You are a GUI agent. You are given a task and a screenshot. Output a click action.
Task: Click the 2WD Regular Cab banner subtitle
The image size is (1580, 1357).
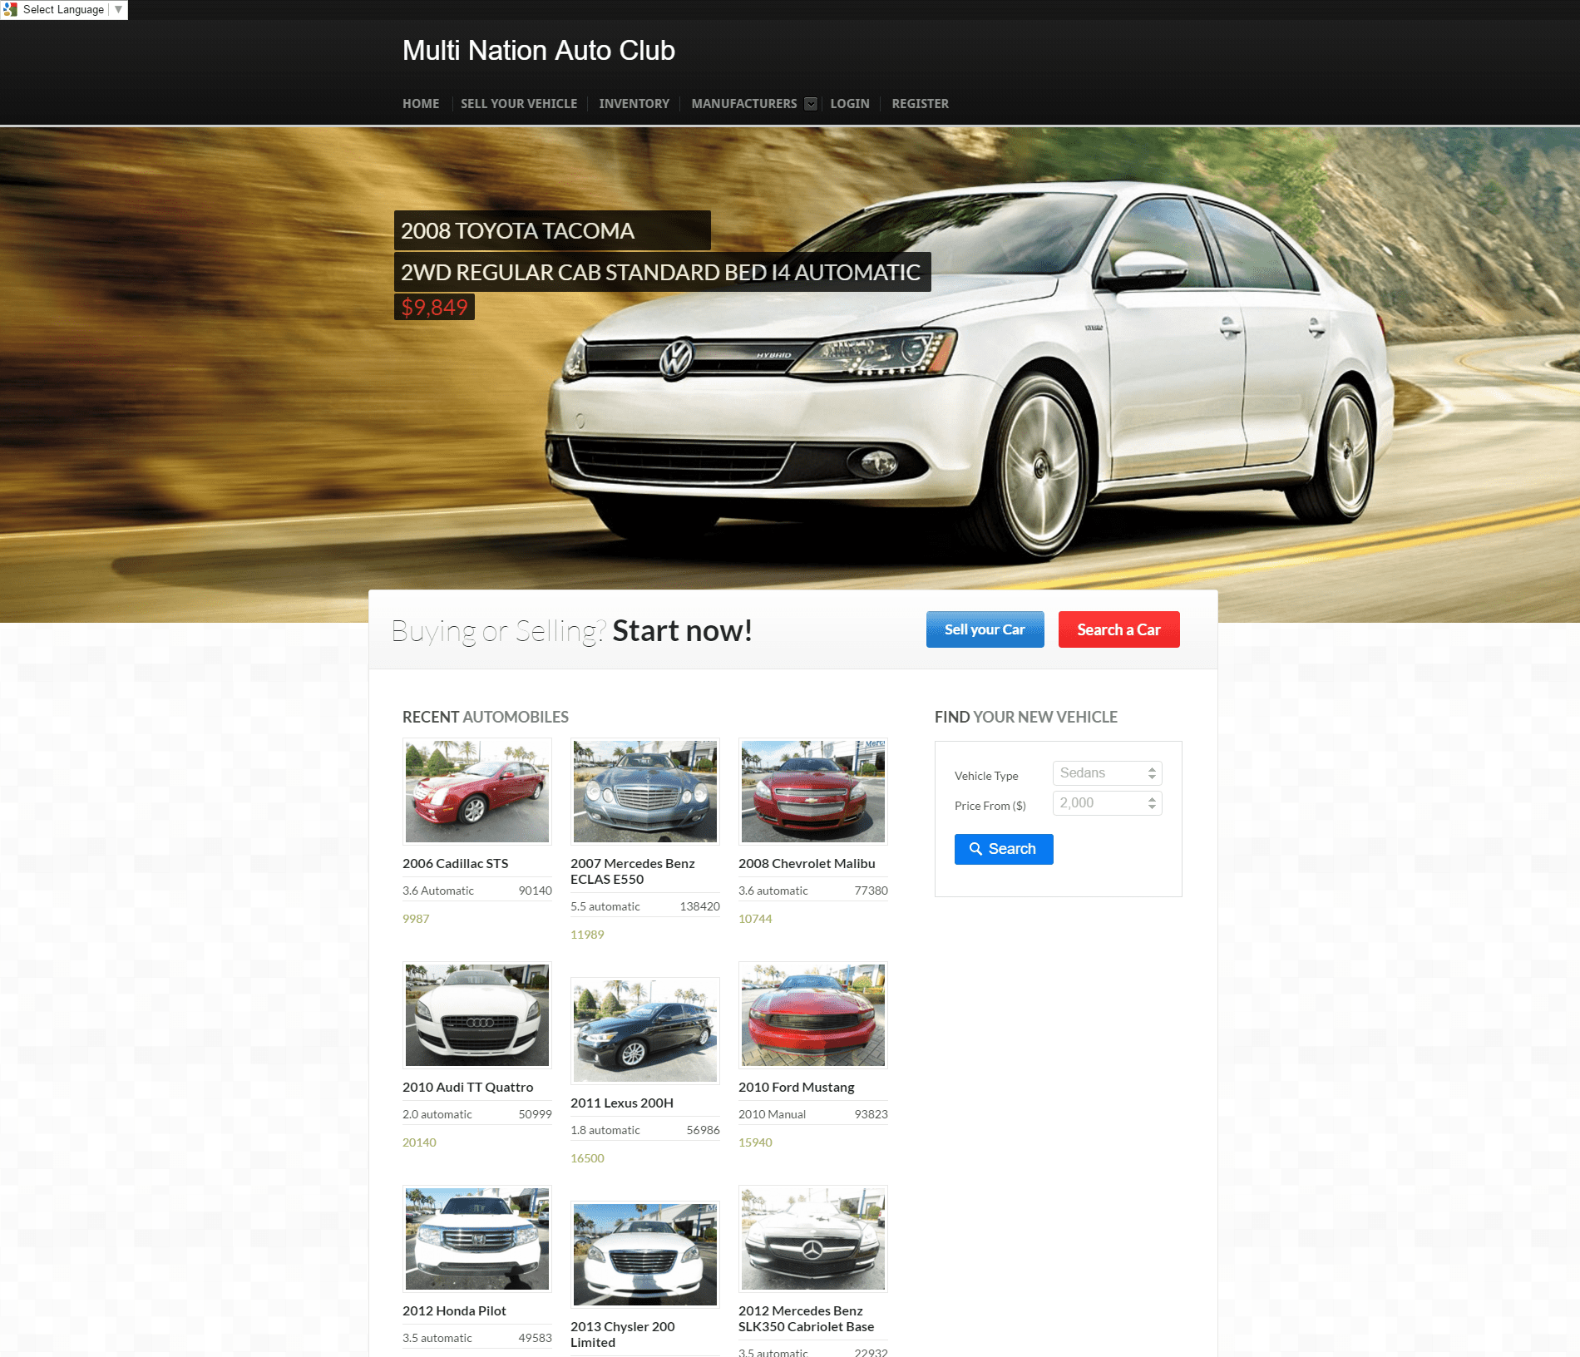click(662, 272)
